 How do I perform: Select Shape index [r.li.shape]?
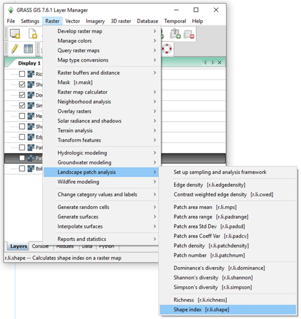[x=228, y=309]
